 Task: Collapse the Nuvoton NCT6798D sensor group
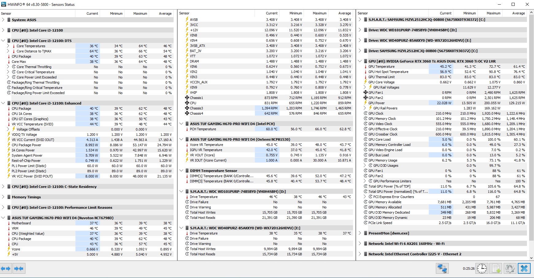tap(3, 218)
